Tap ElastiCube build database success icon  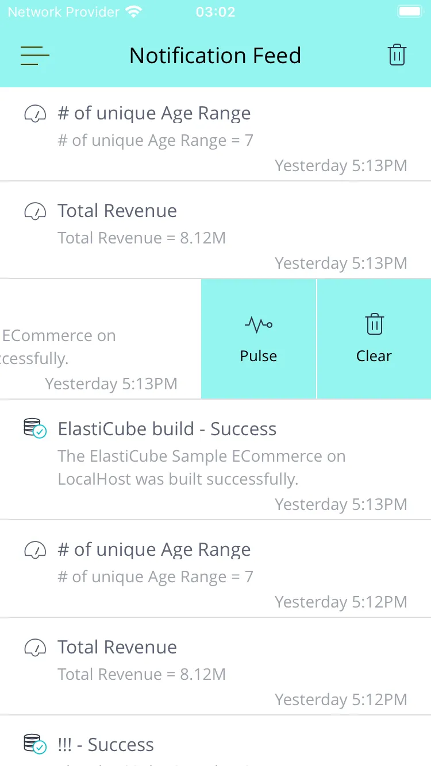(x=35, y=429)
